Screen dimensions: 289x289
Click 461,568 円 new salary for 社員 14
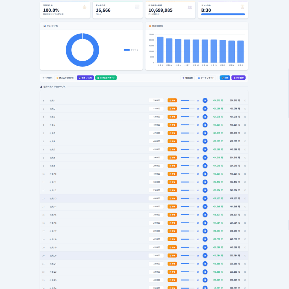[235, 207]
